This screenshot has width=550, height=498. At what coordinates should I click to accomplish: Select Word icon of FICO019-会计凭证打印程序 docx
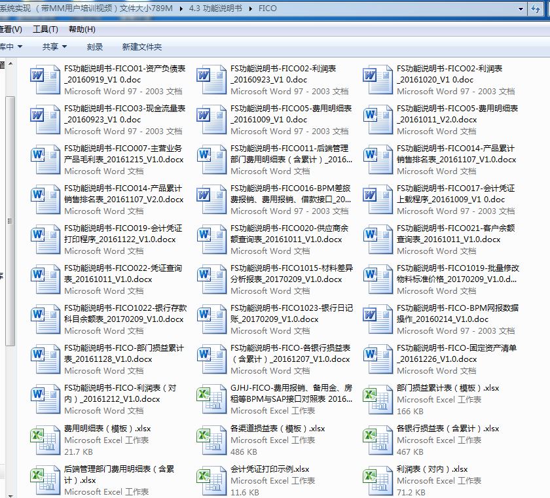pos(45,240)
